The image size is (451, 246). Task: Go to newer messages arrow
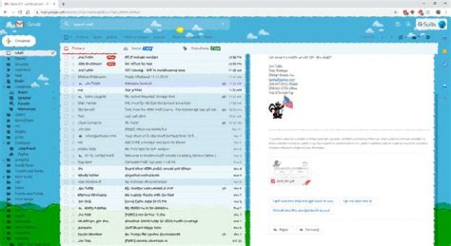point(382,37)
